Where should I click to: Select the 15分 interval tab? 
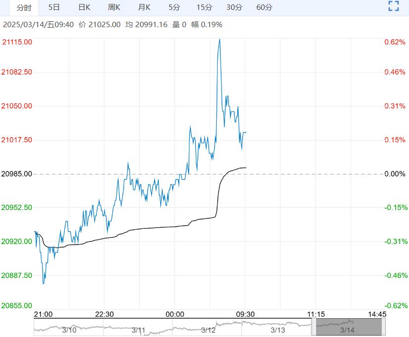click(204, 7)
